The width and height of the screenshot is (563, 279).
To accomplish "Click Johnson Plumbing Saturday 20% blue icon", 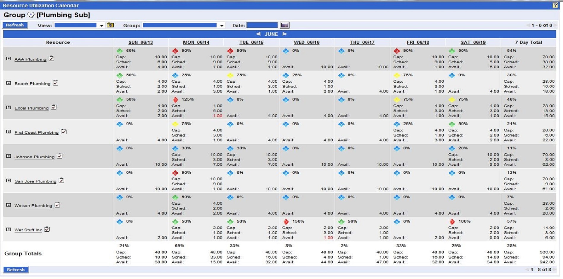I will click(x=452, y=148).
